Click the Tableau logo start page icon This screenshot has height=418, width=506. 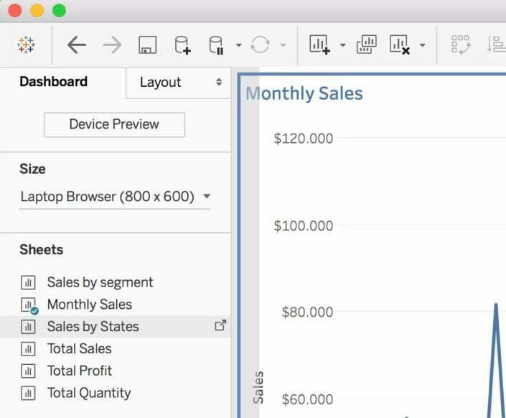pyautogui.click(x=26, y=45)
